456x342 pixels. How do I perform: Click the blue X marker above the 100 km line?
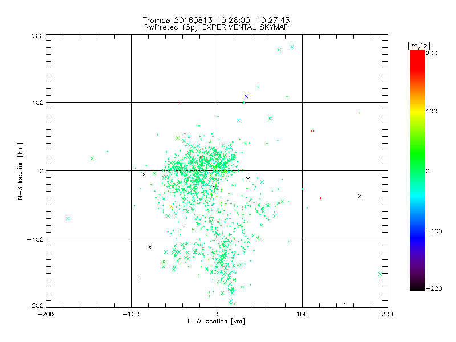(x=246, y=96)
